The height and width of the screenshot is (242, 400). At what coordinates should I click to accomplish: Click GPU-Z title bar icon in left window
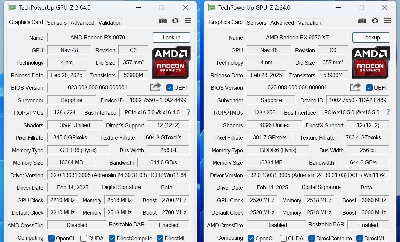tap(12, 7)
